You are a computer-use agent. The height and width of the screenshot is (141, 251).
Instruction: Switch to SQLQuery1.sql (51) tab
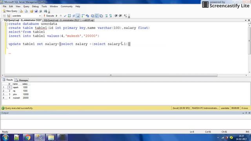(x=62, y=20)
